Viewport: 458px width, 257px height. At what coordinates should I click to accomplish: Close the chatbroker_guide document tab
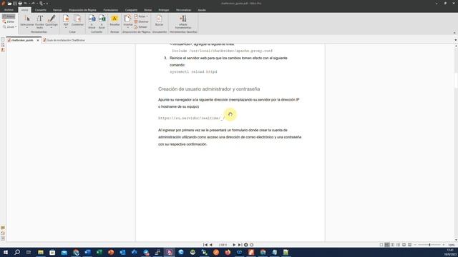pos(38,40)
